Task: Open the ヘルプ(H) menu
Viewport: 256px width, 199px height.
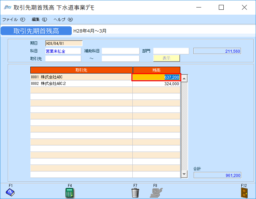Action: (63, 20)
